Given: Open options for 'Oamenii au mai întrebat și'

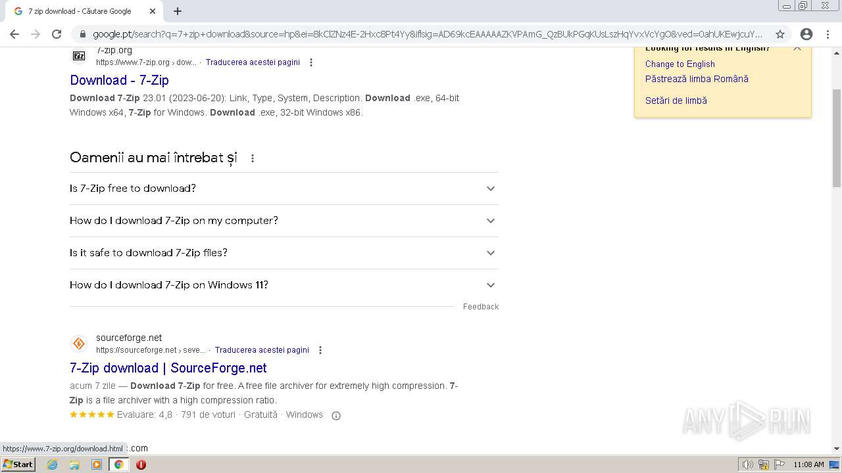Looking at the screenshot, I should coord(253,158).
